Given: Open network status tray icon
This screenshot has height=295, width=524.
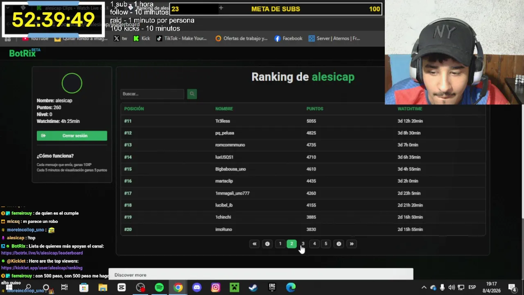Looking at the screenshot, I should tap(461, 287).
